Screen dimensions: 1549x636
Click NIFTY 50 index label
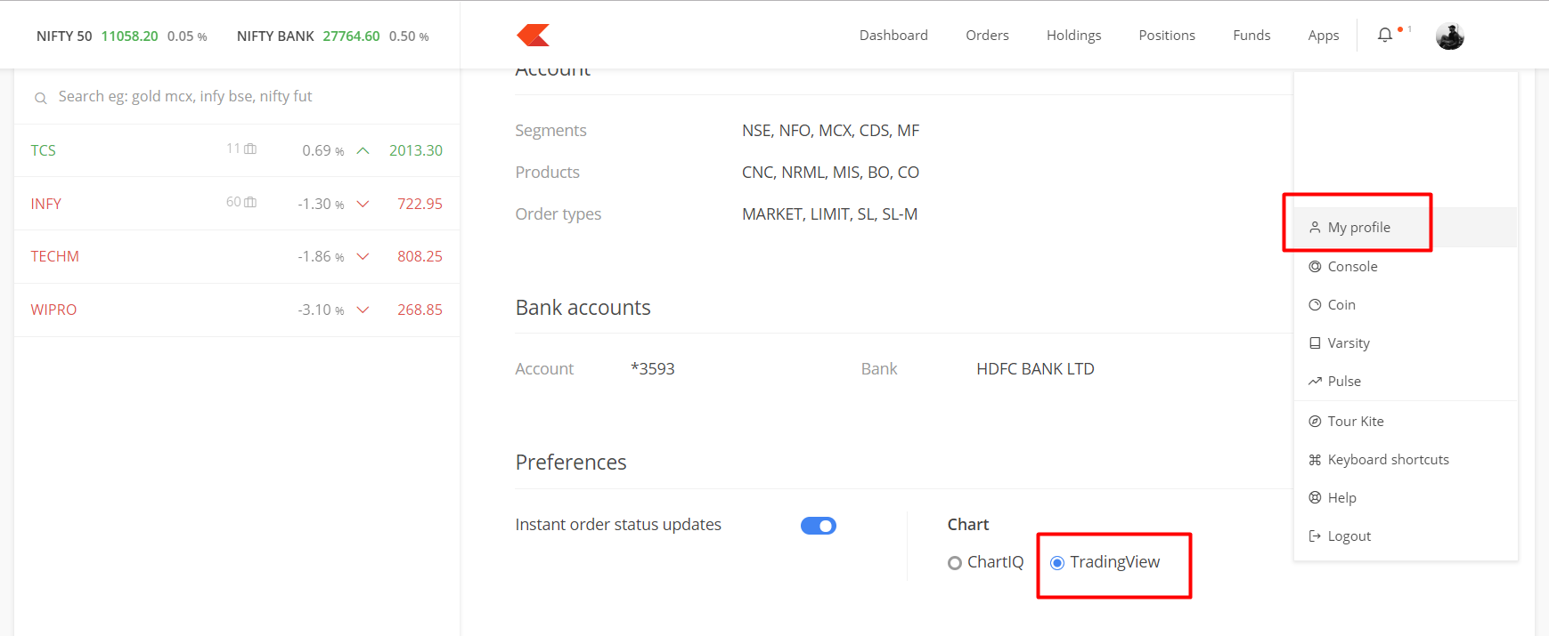tap(64, 36)
